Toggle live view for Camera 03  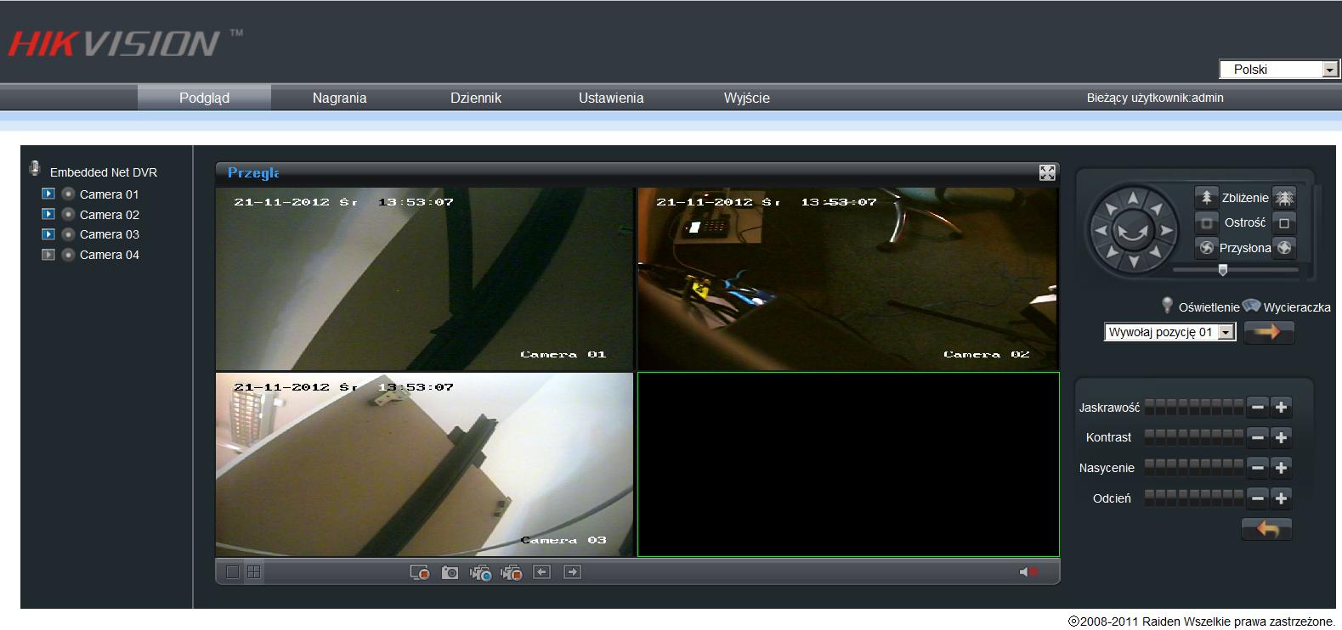(48, 234)
